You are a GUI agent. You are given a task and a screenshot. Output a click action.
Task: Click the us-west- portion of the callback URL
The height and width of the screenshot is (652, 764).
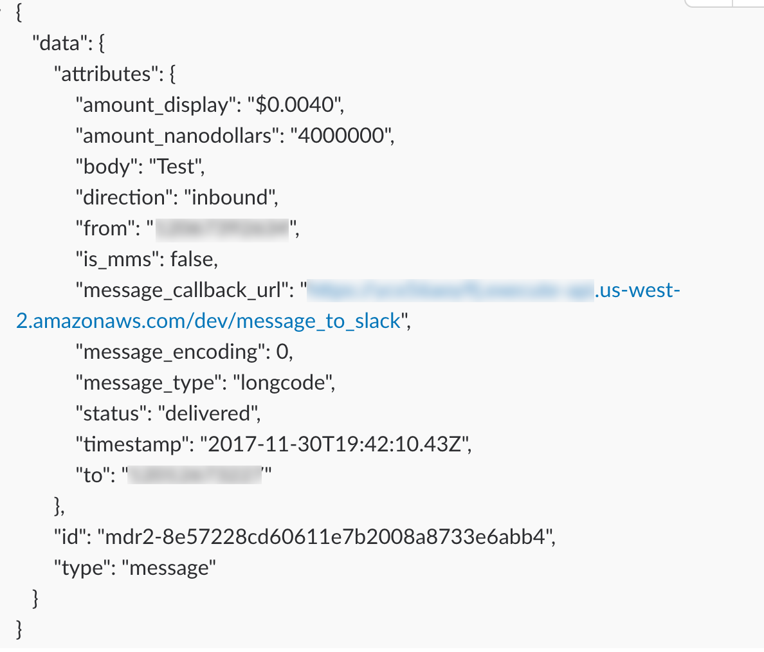637,291
